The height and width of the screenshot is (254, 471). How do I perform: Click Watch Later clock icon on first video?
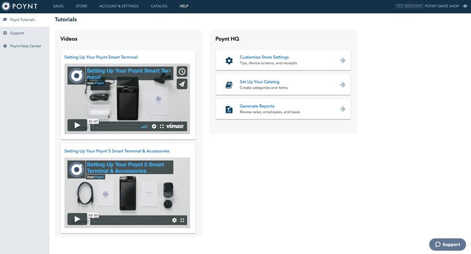182,71
